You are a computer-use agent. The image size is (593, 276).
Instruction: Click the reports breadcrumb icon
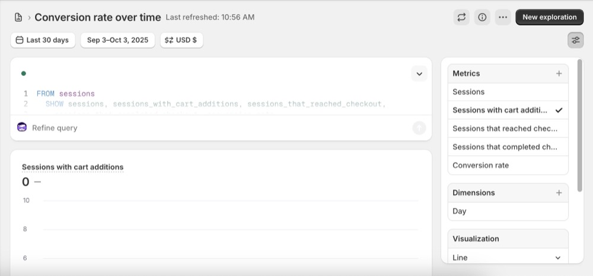click(19, 17)
